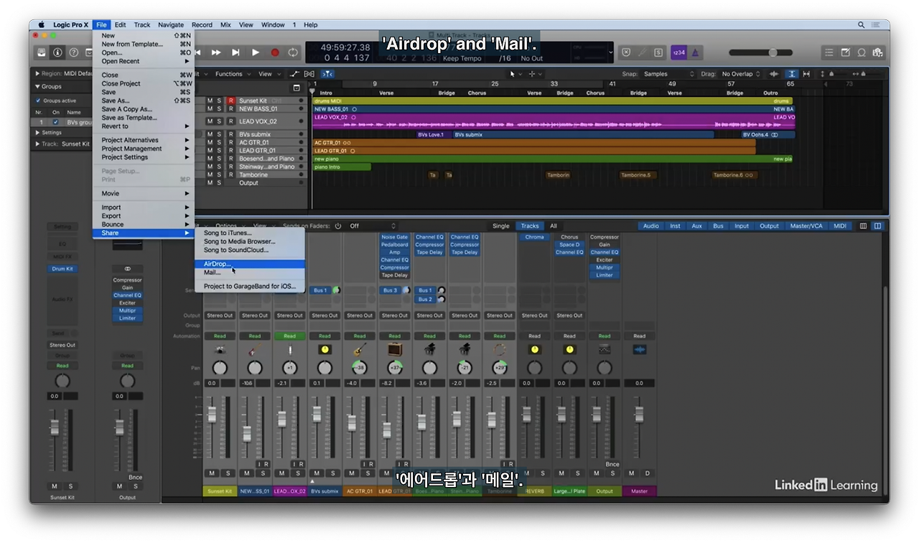Image resolution: width=919 pixels, height=543 pixels.
Task: Click the Play transport button
Action: (255, 52)
